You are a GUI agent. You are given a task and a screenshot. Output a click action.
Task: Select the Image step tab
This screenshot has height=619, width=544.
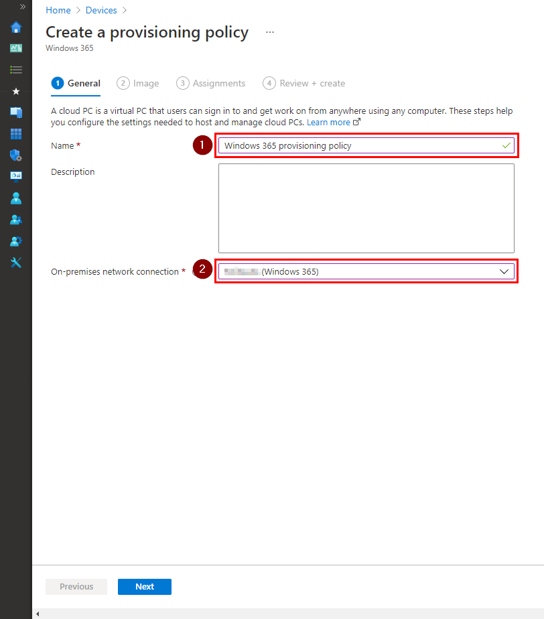click(x=138, y=83)
